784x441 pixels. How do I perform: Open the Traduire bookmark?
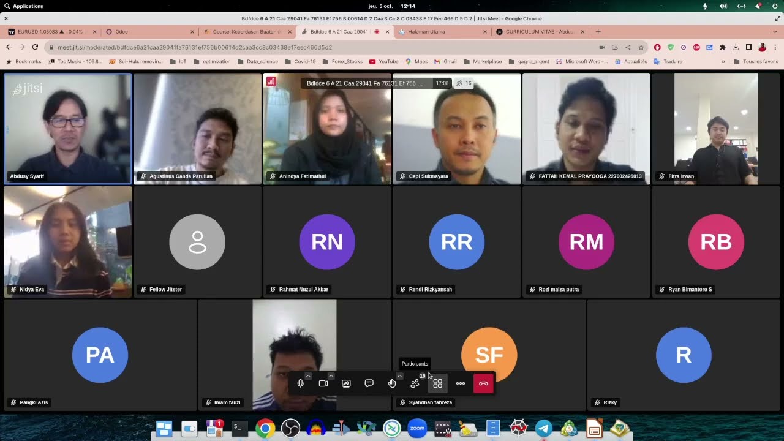click(x=668, y=61)
